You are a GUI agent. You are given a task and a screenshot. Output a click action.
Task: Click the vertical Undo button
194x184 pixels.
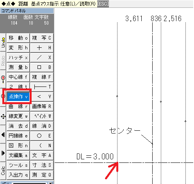[x=3, y=42]
